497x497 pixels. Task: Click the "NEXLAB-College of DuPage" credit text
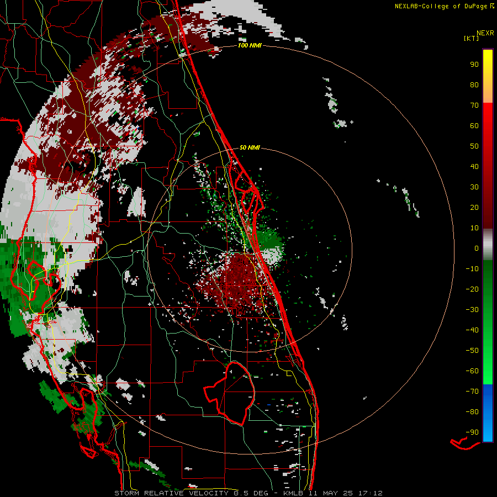(441, 6)
